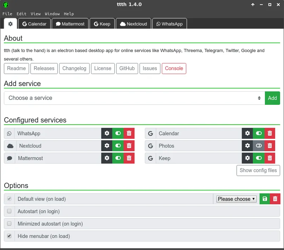Open the Please choose default view dropdown
Image resolution: width=284 pixels, height=250 pixels.
pyautogui.click(x=236, y=199)
